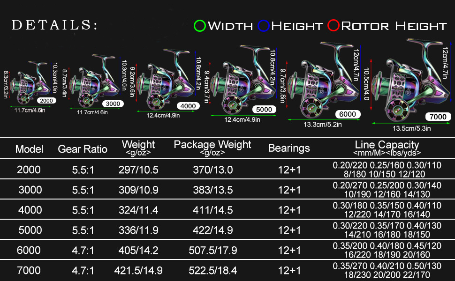Screen dimensions: 455x281
Task: Click the 13.3cm/5.2in width label
Action: click(322, 125)
